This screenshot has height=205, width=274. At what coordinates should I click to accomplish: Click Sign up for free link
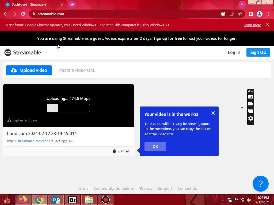click(168, 38)
